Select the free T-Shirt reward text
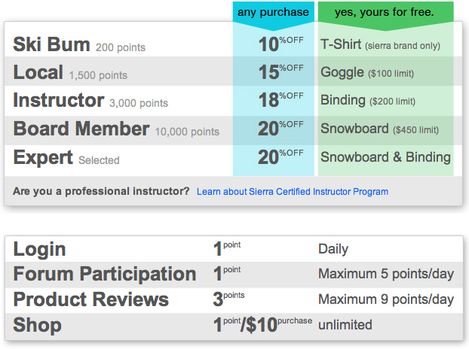 click(x=380, y=45)
